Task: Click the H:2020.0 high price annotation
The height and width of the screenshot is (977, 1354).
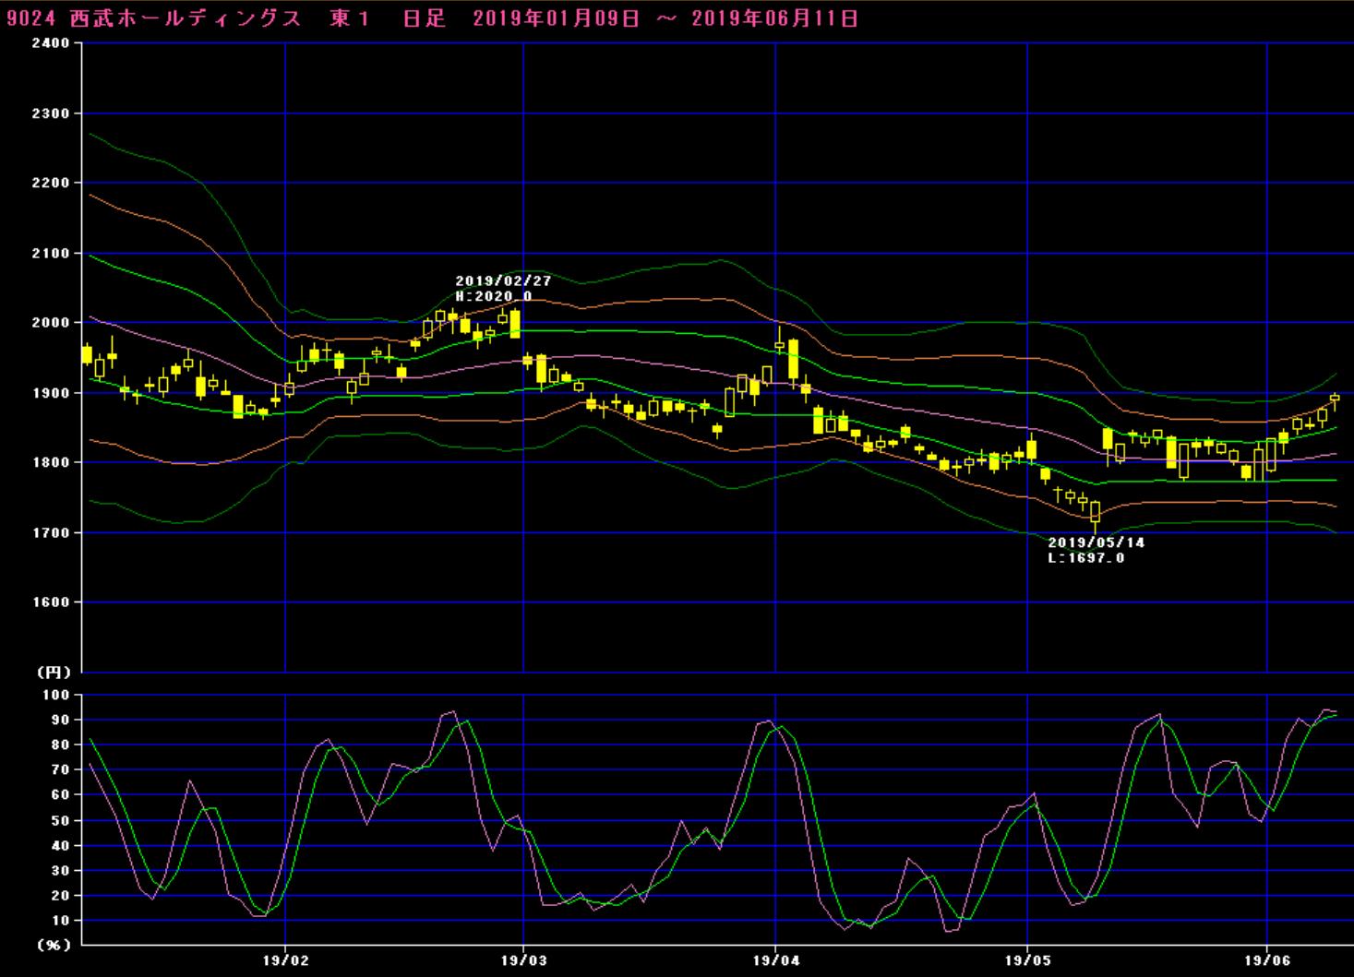Action: [x=494, y=296]
